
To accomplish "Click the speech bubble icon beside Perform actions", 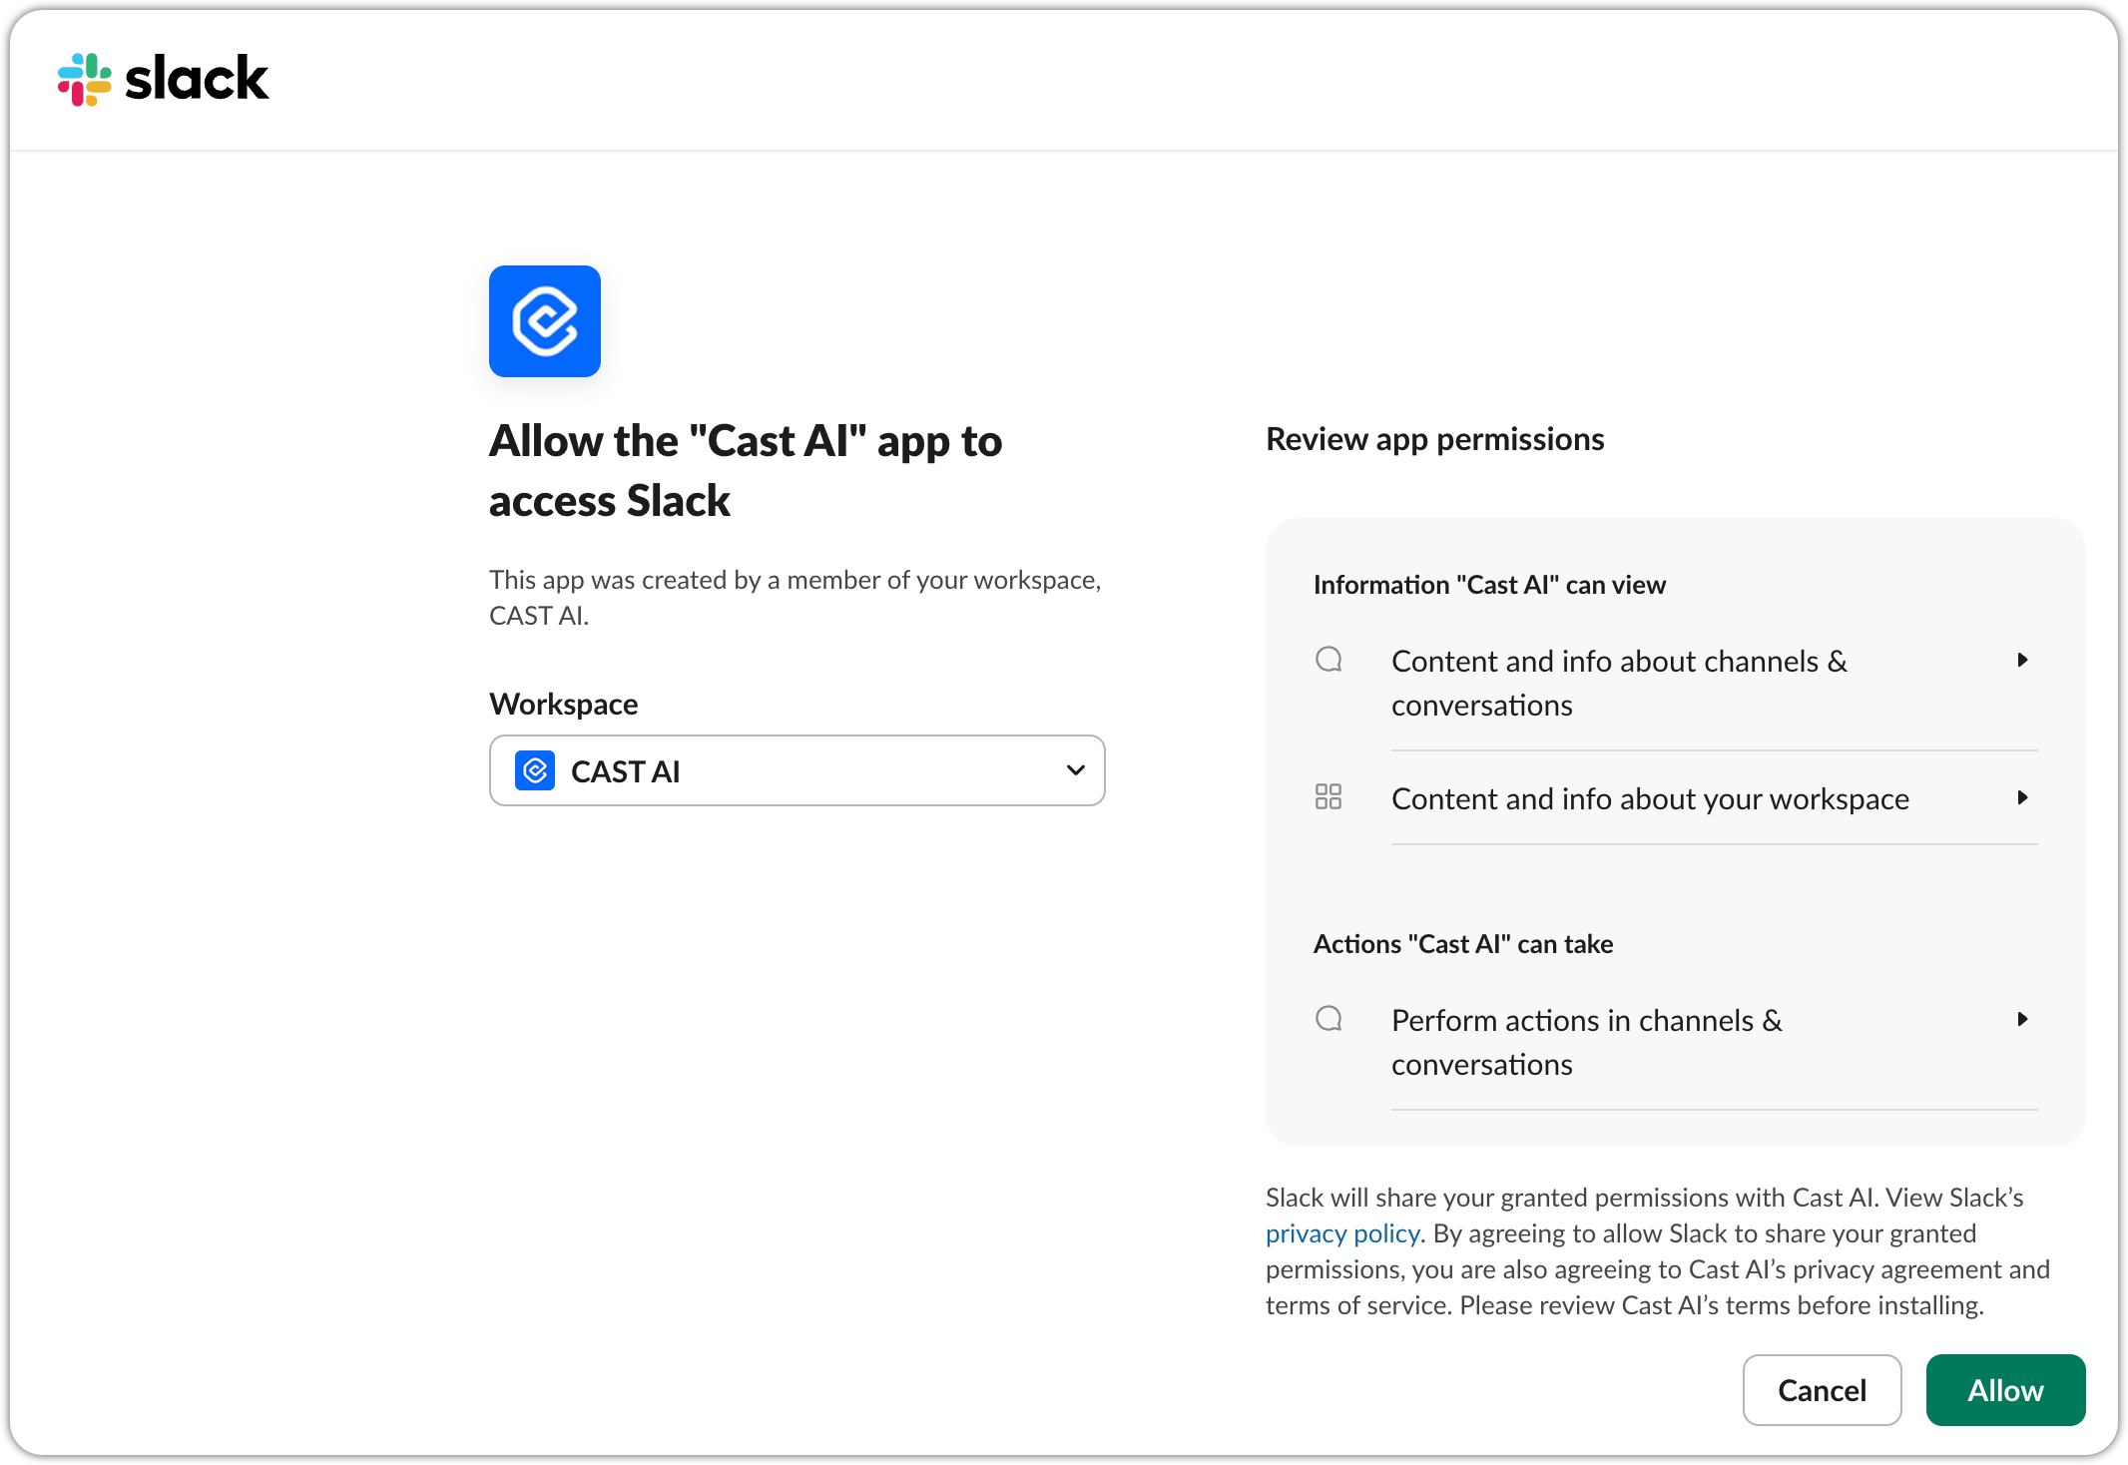I will [x=1329, y=1019].
